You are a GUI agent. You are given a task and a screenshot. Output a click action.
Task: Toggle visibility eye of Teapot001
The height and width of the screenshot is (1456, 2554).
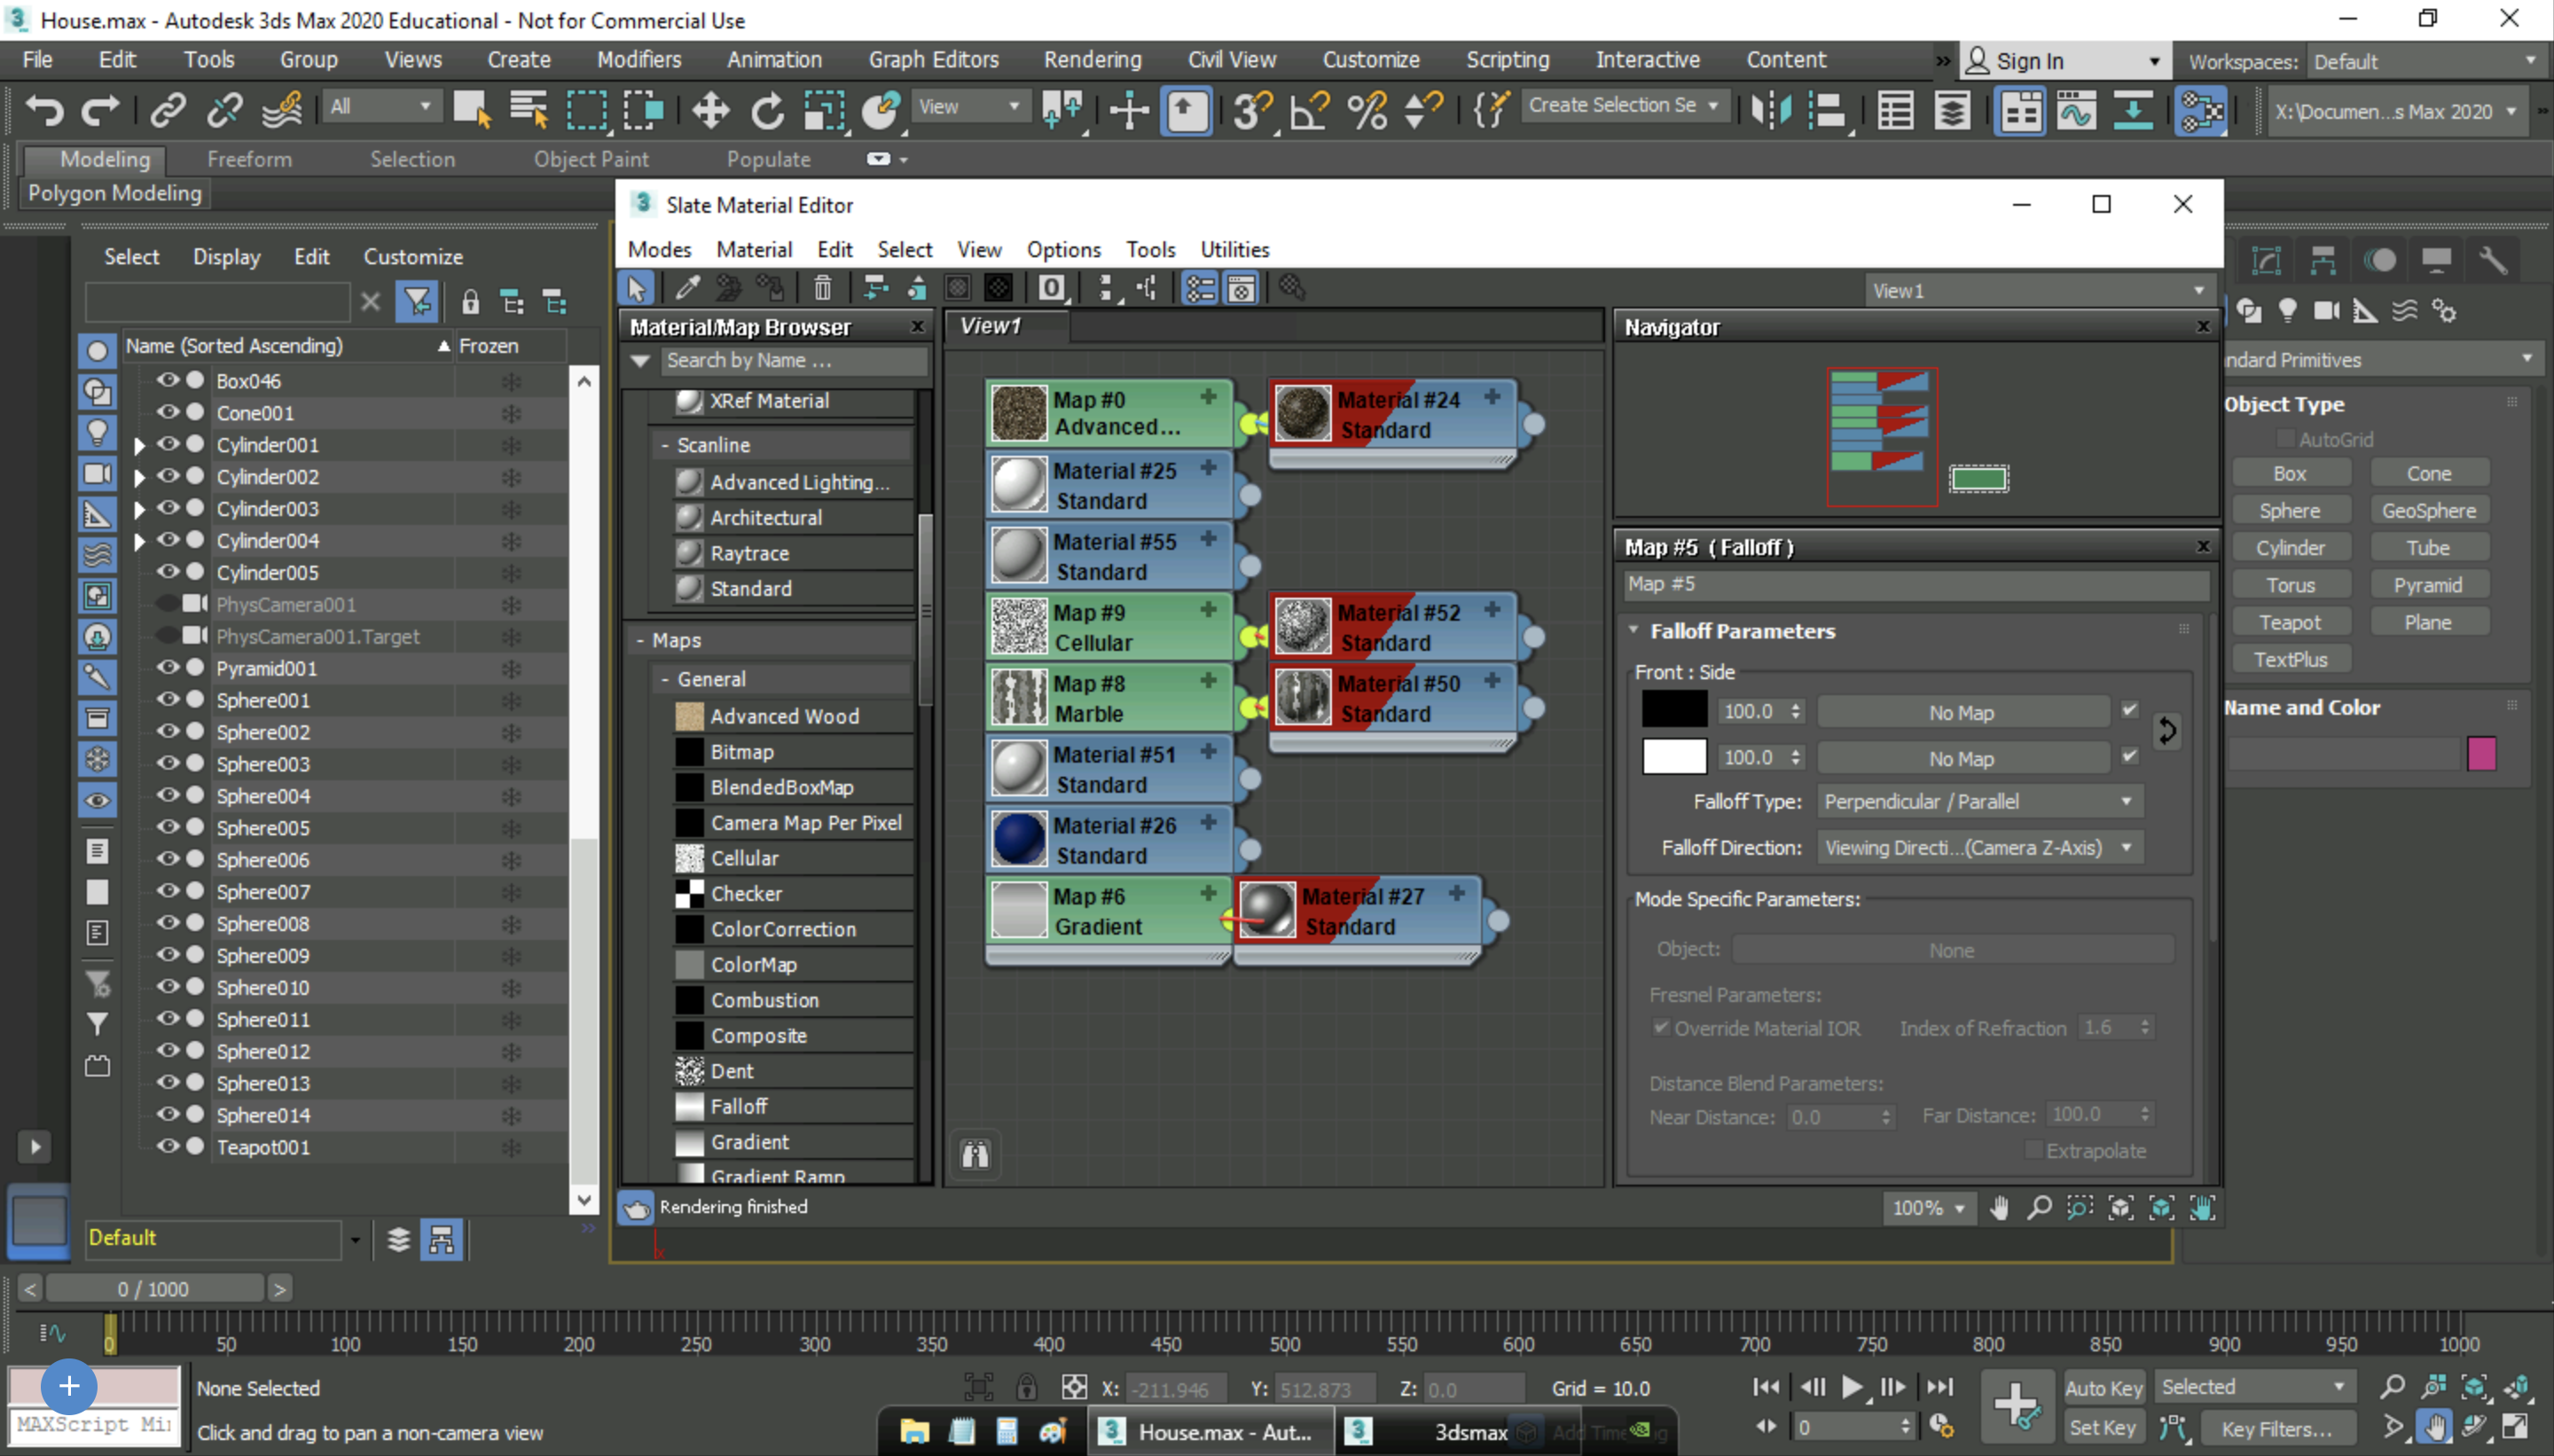[167, 1146]
